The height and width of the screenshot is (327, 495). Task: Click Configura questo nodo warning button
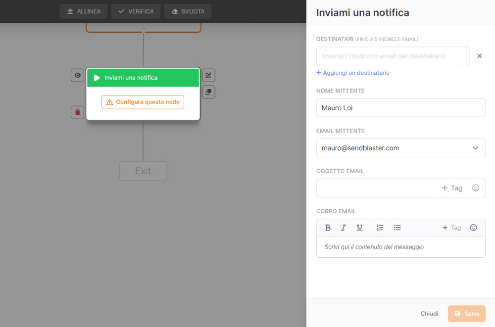(x=143, y=102)
